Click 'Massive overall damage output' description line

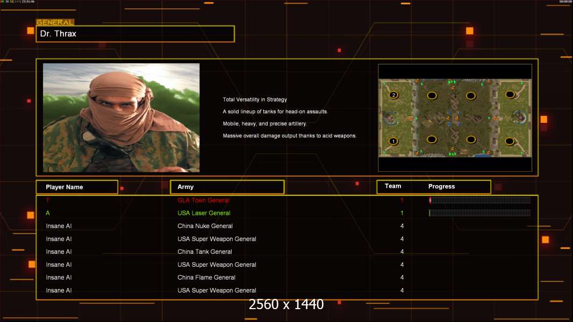[290, 136]
